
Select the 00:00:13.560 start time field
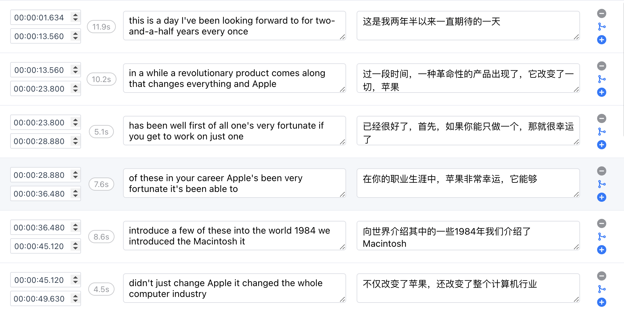click(x=41, y=70)
